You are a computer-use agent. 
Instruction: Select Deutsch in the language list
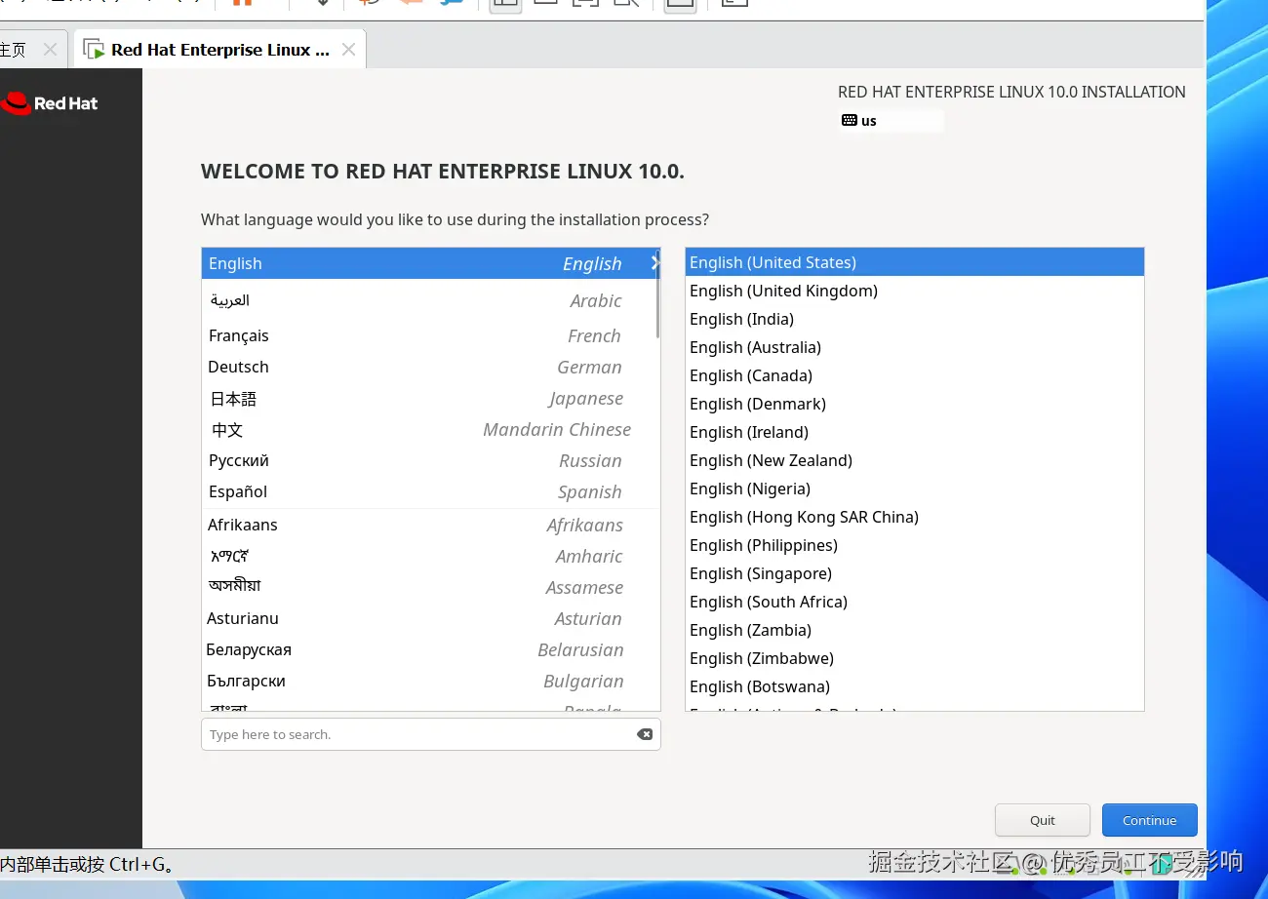tap(239, 367)
